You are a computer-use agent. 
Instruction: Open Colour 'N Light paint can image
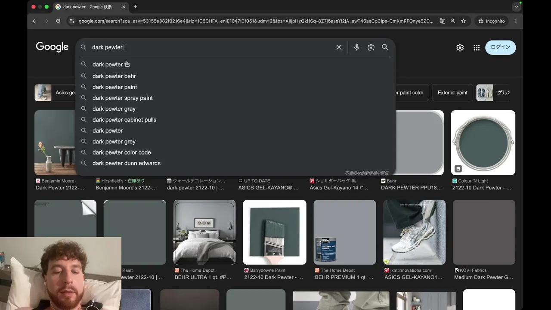483,143
